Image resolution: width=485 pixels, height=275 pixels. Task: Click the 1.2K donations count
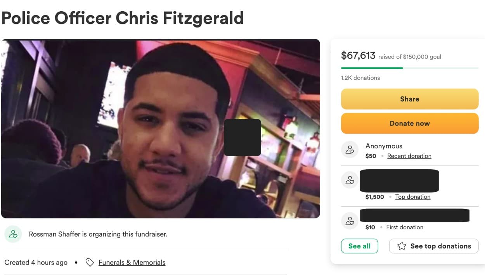click(360, 78)
